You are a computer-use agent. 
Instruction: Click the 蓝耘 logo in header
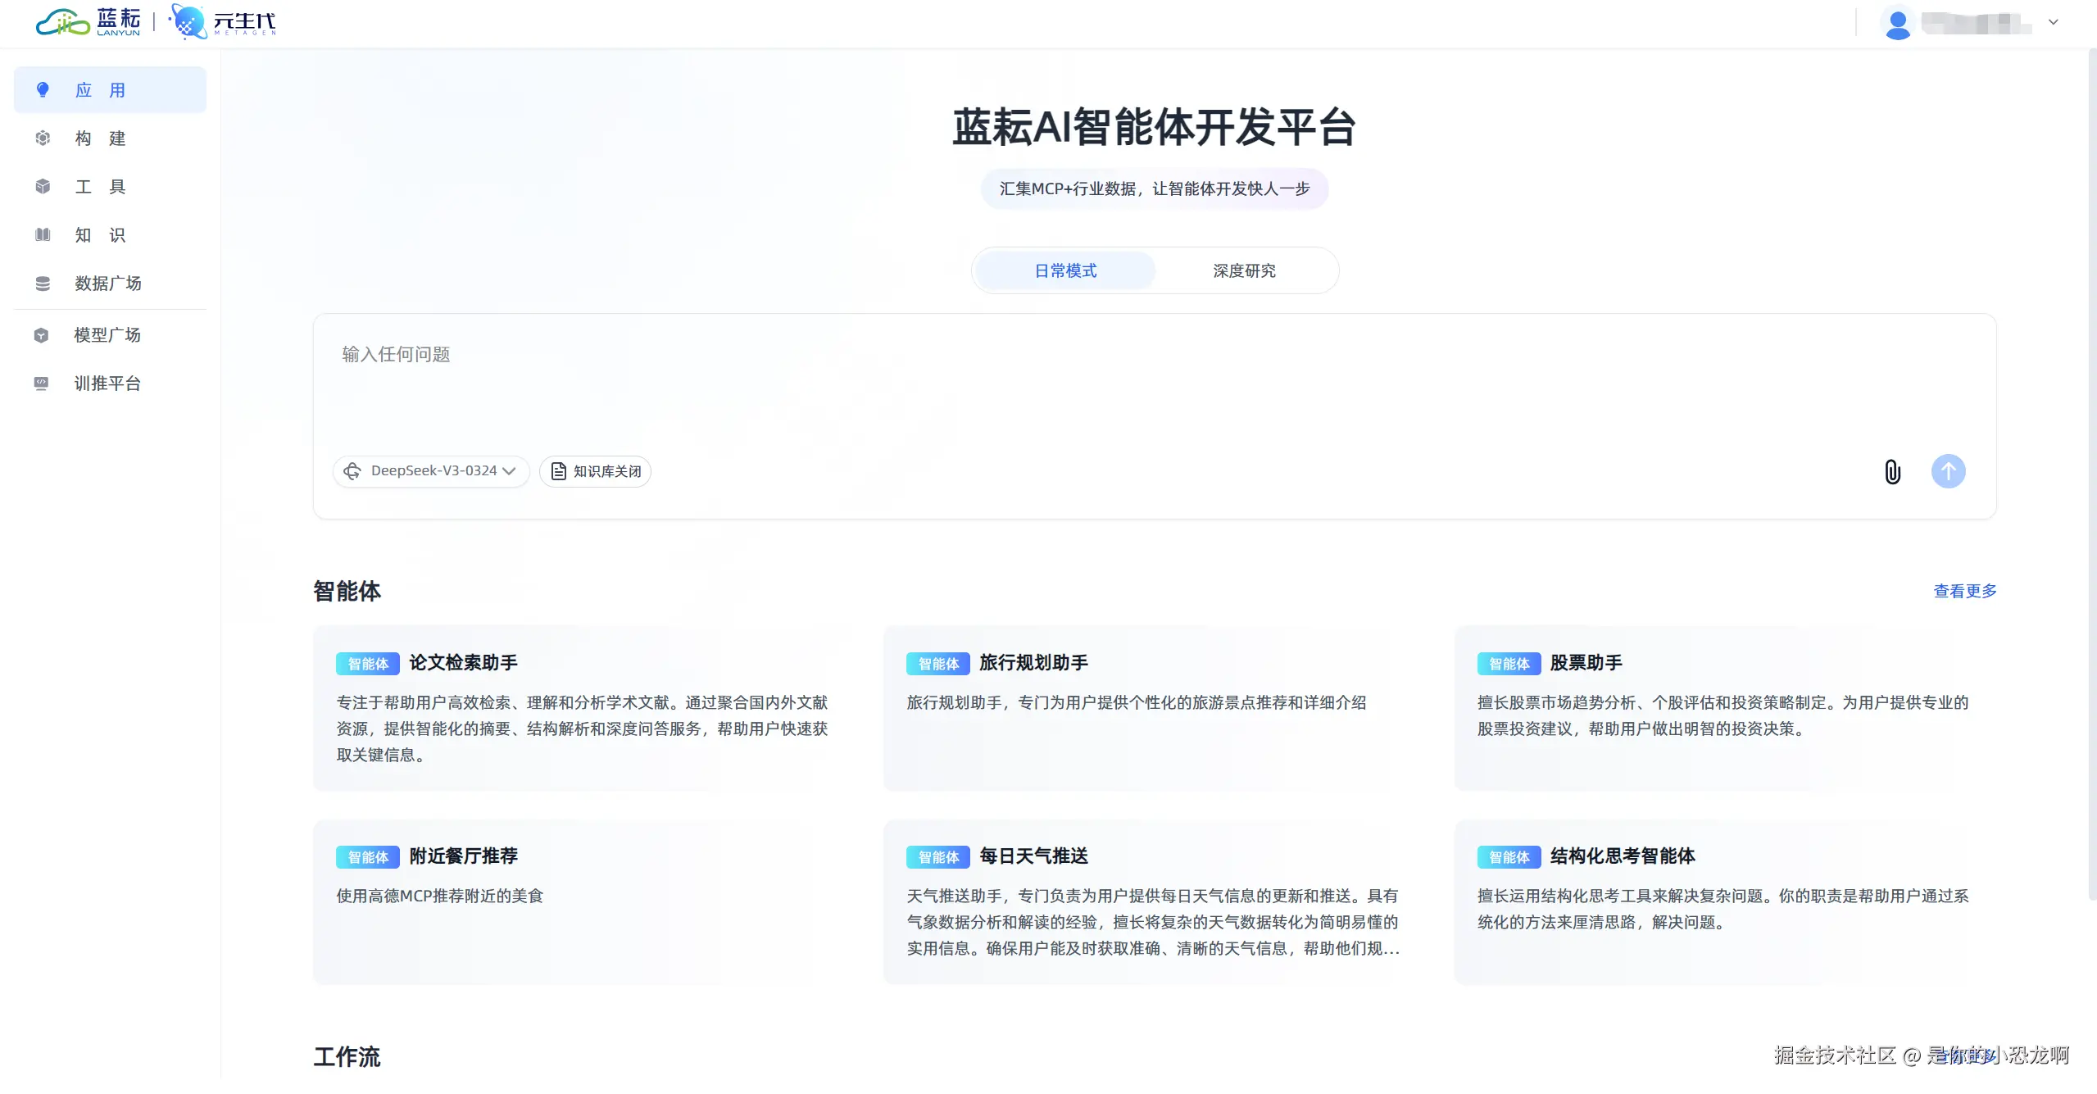click(x=89, y=22)
